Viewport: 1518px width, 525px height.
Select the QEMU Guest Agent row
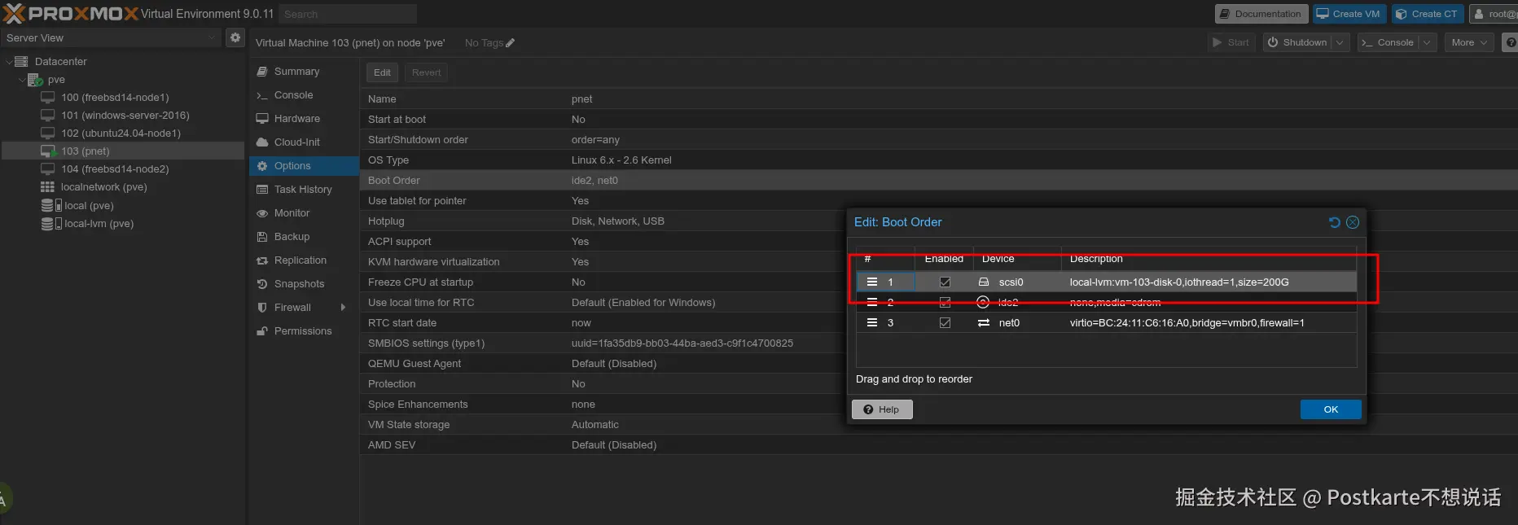pyautogui.click(x=603, y=364)
